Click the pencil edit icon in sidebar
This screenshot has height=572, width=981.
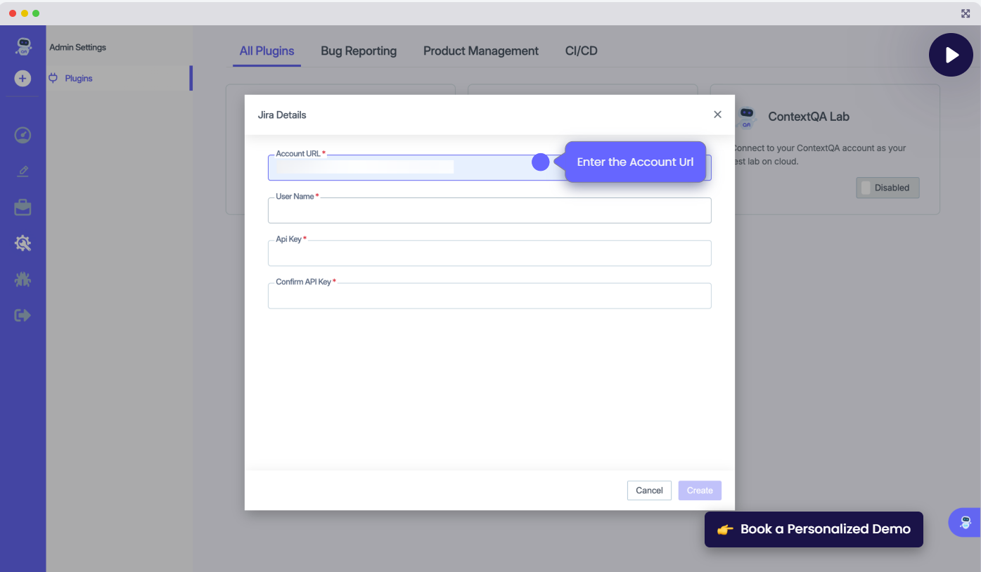(x=23, y=171)
